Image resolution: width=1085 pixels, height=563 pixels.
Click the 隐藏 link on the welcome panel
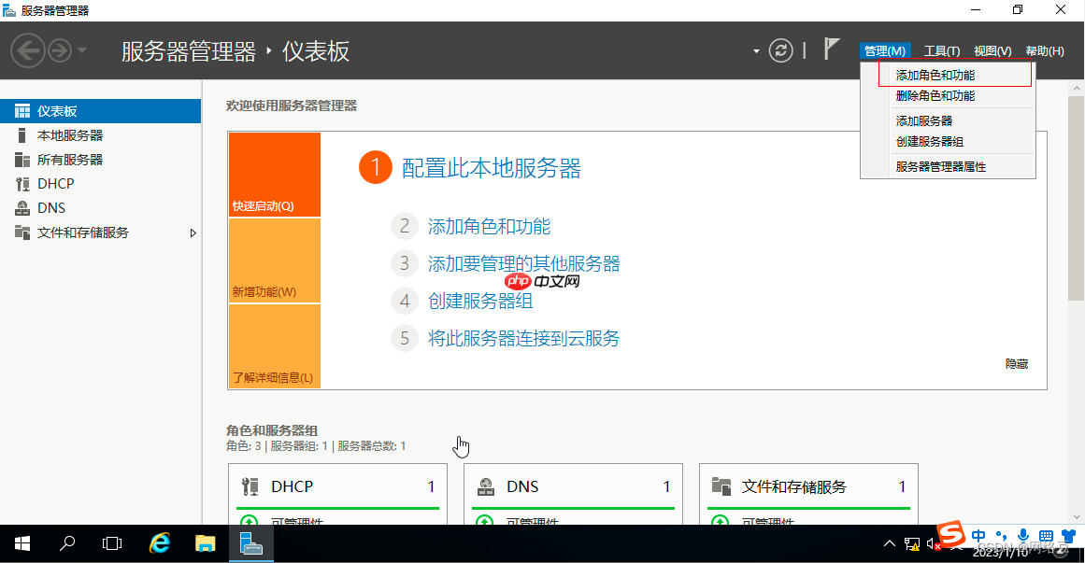click(1017, 363)
